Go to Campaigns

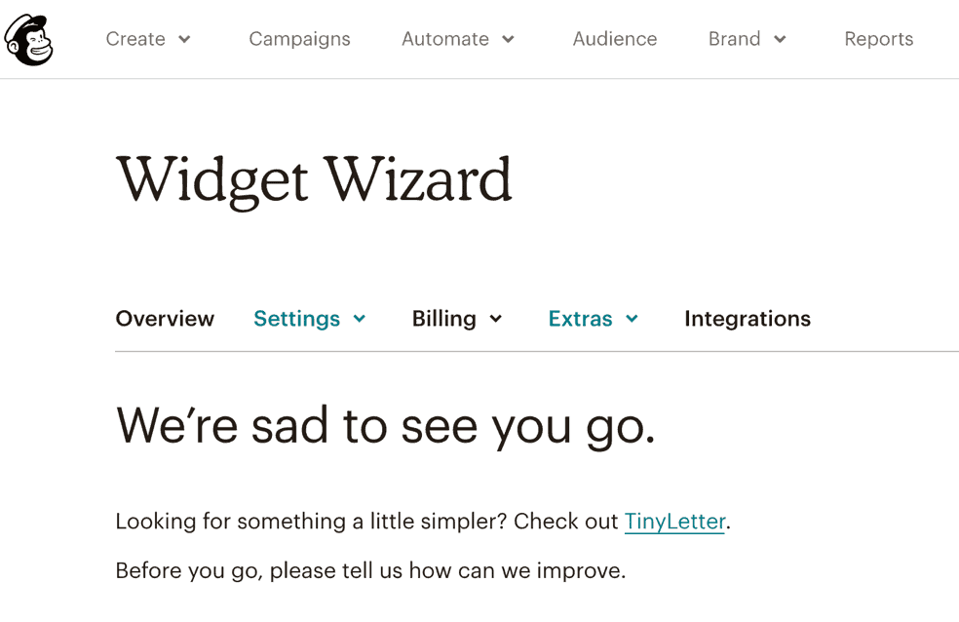point(300,39)
